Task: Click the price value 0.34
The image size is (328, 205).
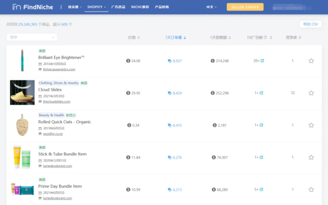Action: [136, 125]
